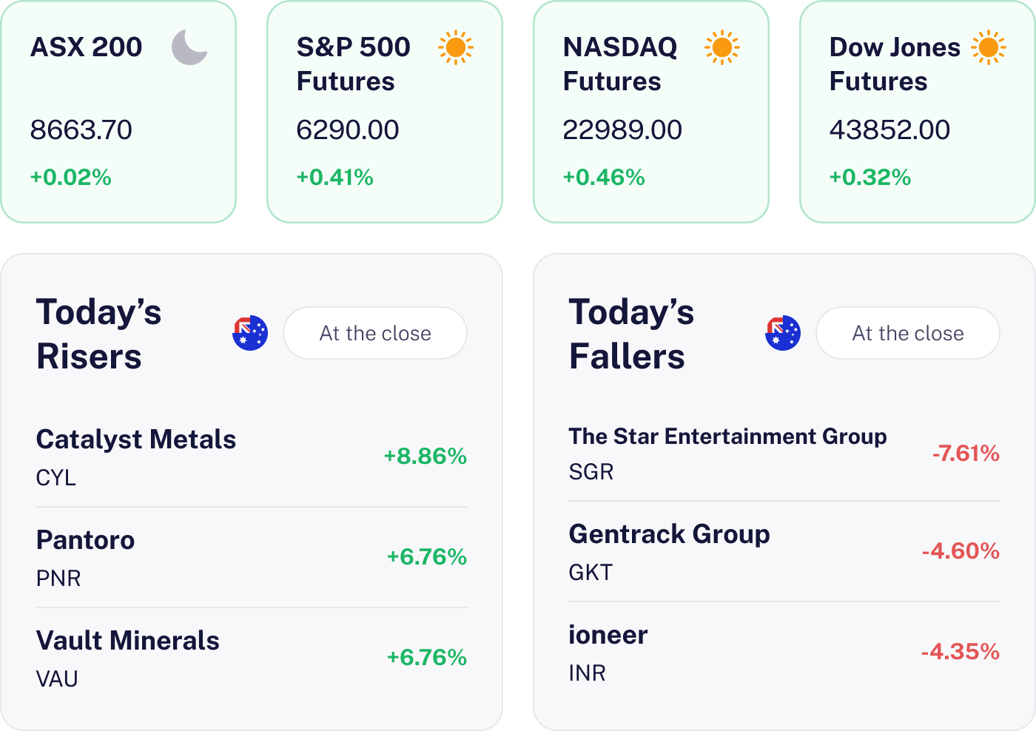Open the Pantoro stock entry
The height and width of the screenshot is (731, 1036).
[x=86, y=540]
